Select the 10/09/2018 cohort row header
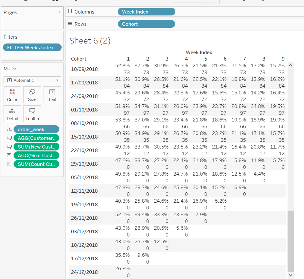Viewport: 304px width, 279px height. (84, 69)
